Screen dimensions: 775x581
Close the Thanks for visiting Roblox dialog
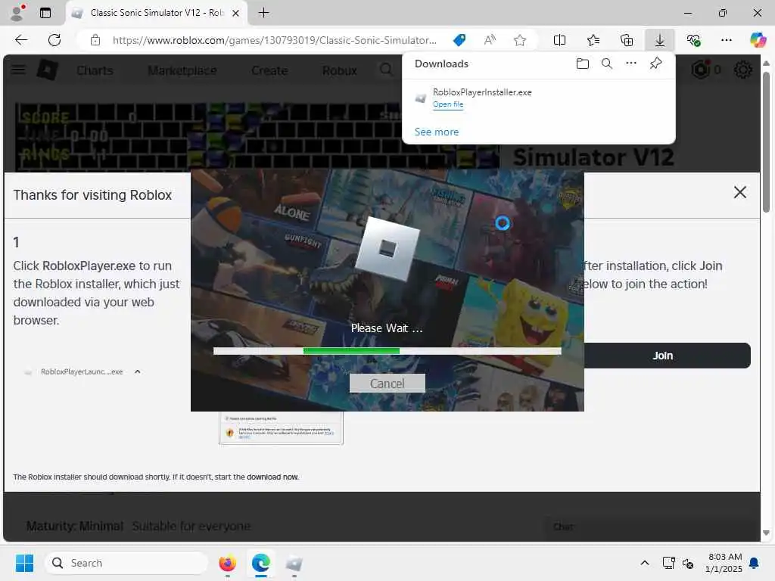point(739,192)
